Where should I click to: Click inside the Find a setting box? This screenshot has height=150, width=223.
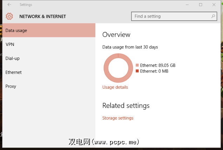tap(171, 16)
